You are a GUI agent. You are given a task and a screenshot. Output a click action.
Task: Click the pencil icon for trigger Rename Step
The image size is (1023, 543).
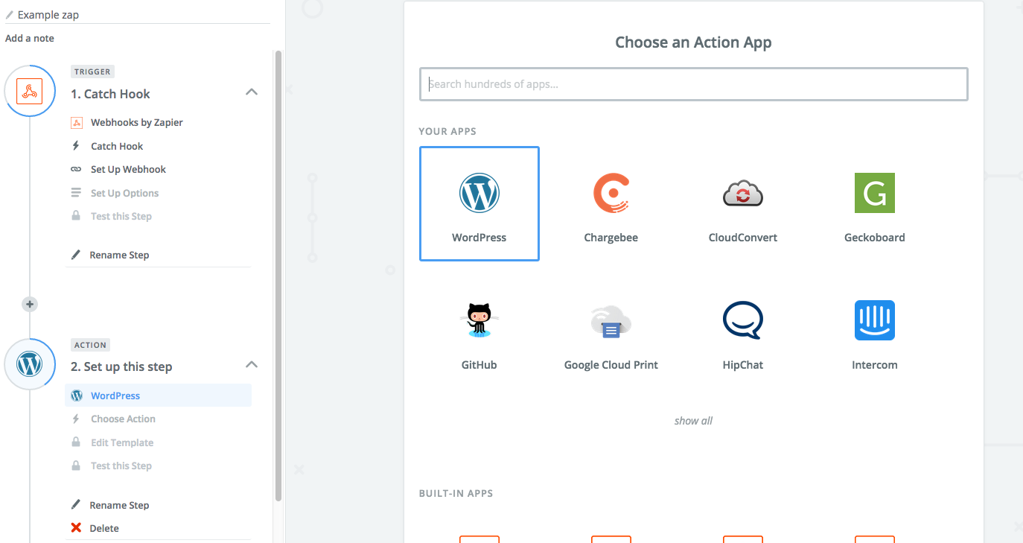coord(76,255)
